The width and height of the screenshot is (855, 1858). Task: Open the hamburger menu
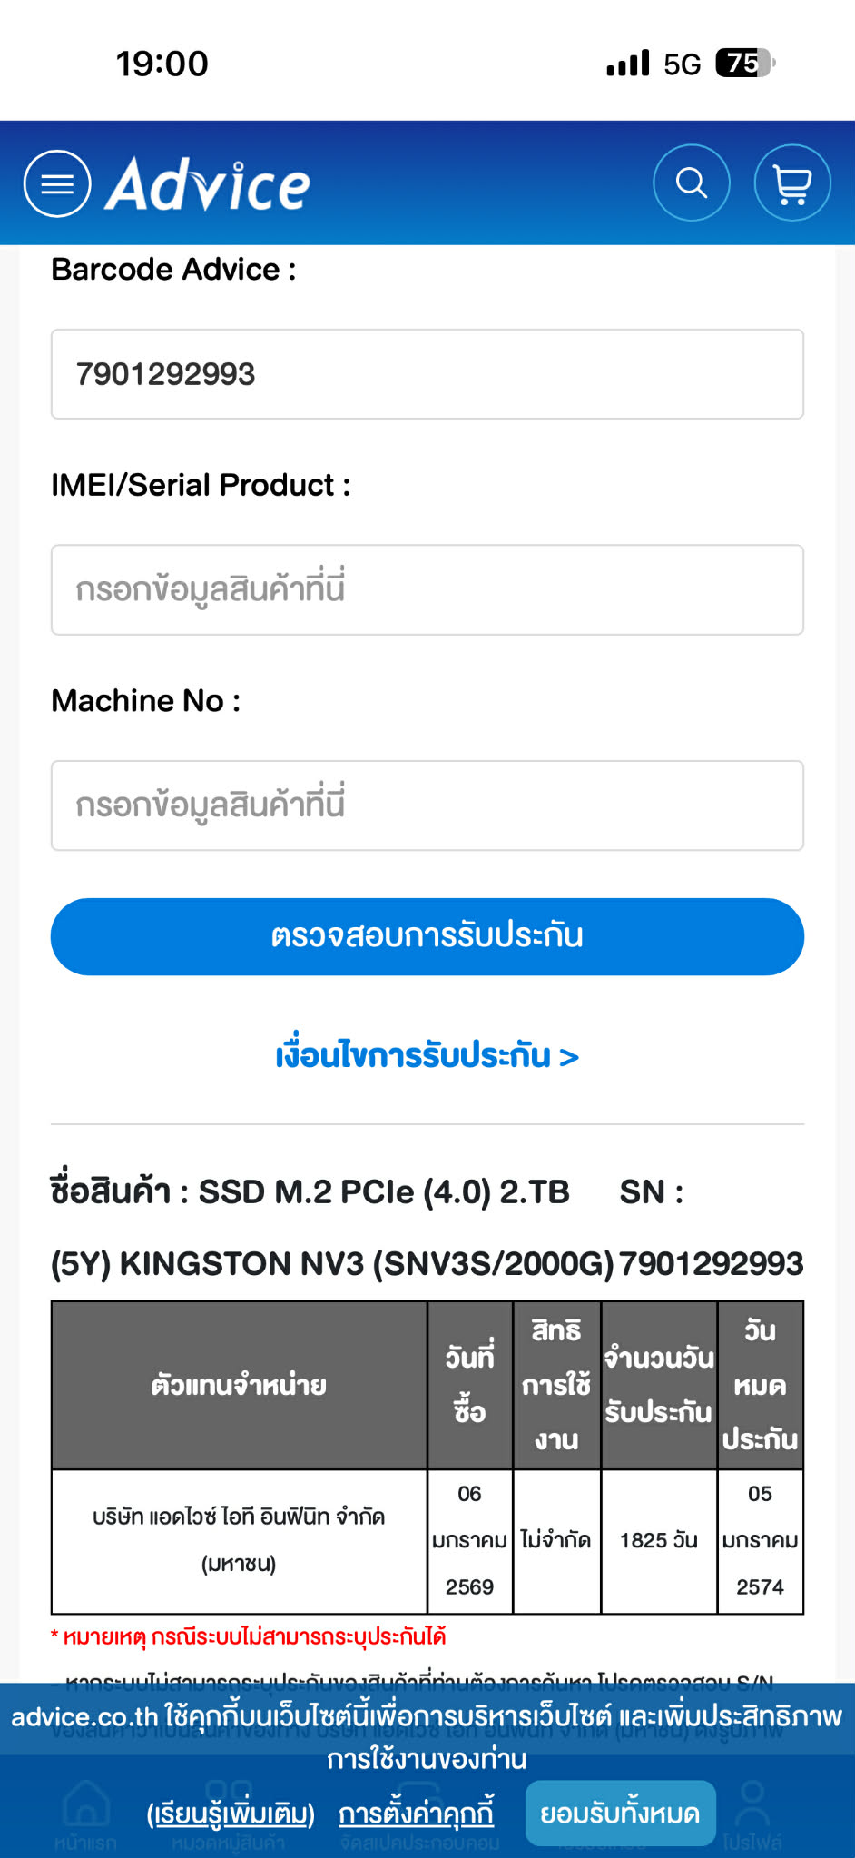pyautogui.click(x=57, y=183)
